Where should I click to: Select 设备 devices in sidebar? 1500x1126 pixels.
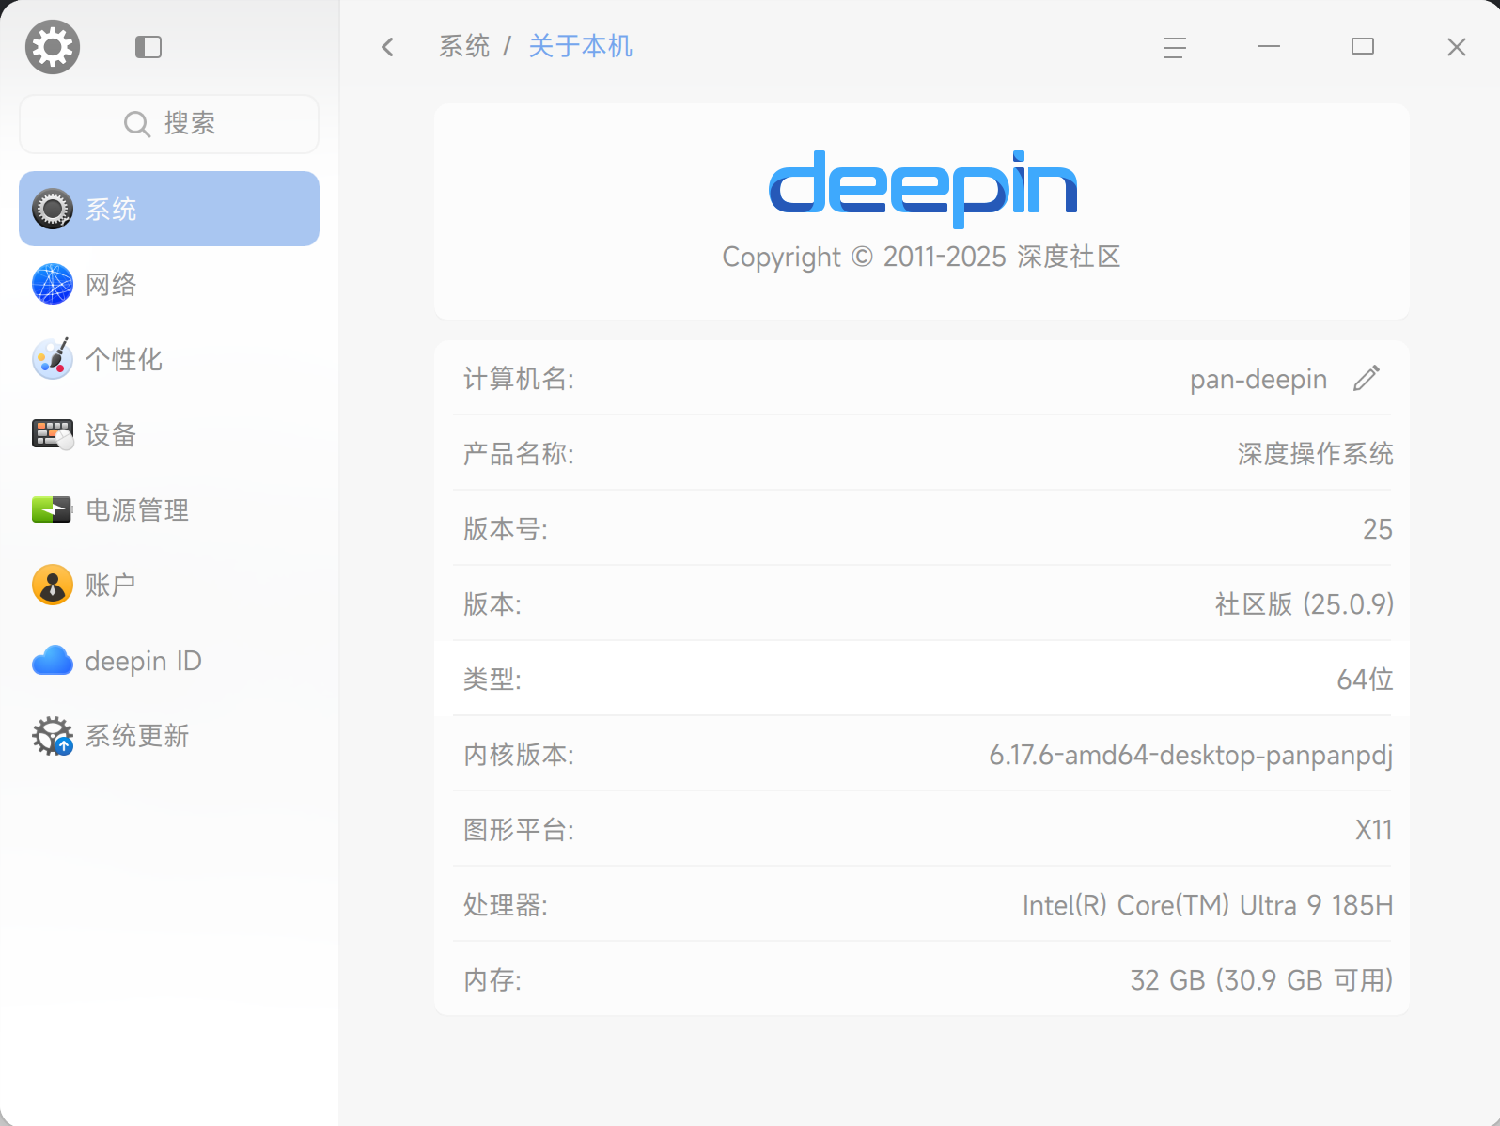point(169,434)
